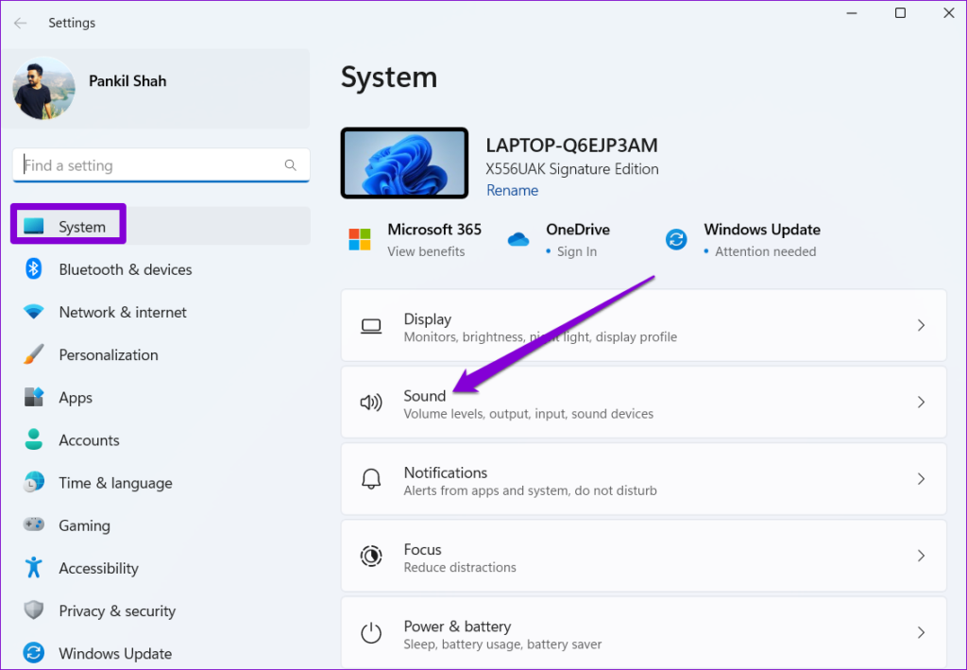967x670 pixels.
Task: Click the Network & internet icon
Action: tap(30, 312)
